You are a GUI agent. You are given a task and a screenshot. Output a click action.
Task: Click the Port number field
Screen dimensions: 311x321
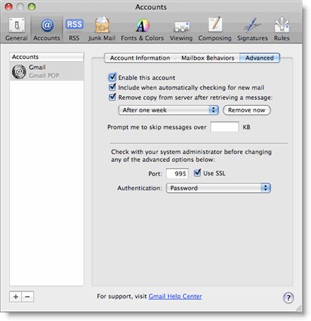coord(178,173)
